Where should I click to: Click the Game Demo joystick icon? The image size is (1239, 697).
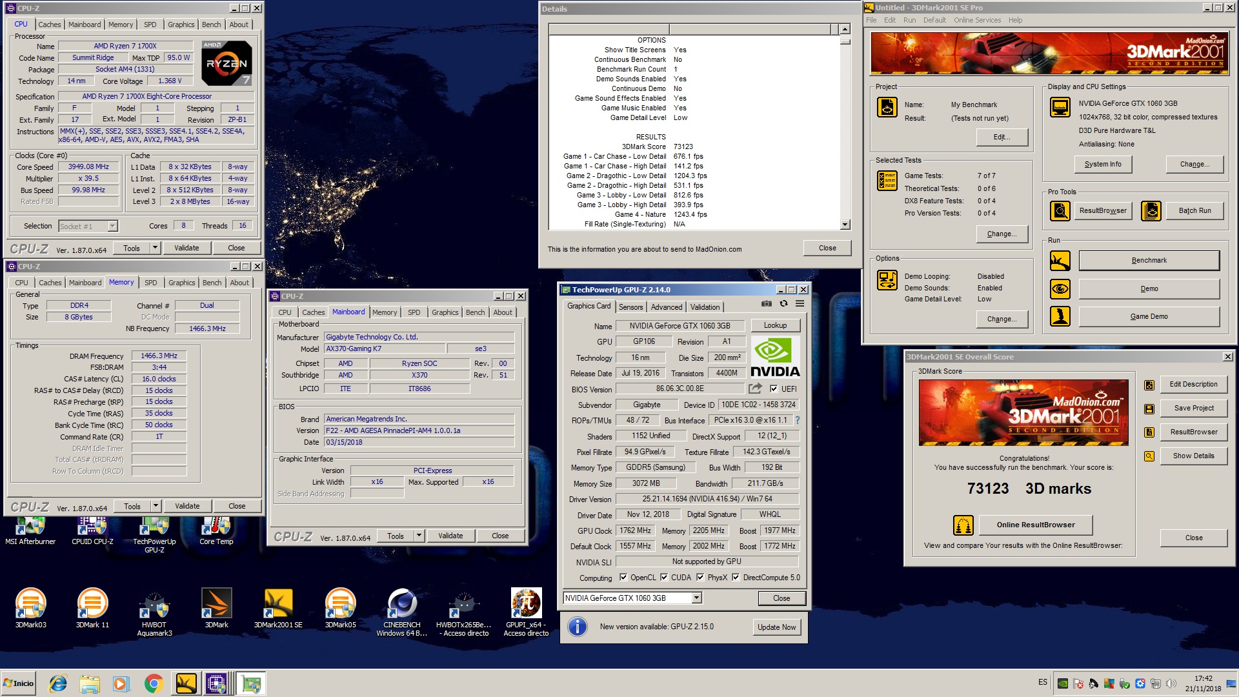click(x=1060, y=316)
